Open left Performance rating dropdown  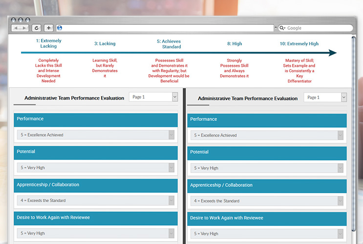click(96, 135)
